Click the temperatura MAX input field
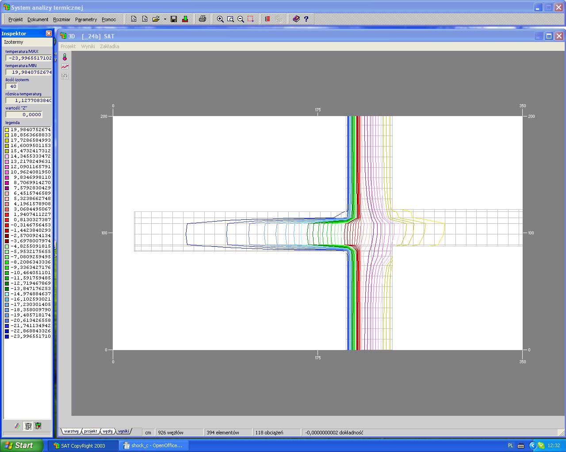Image resolution: width=566 pixels, height=452 pixels. click(29, 58)
